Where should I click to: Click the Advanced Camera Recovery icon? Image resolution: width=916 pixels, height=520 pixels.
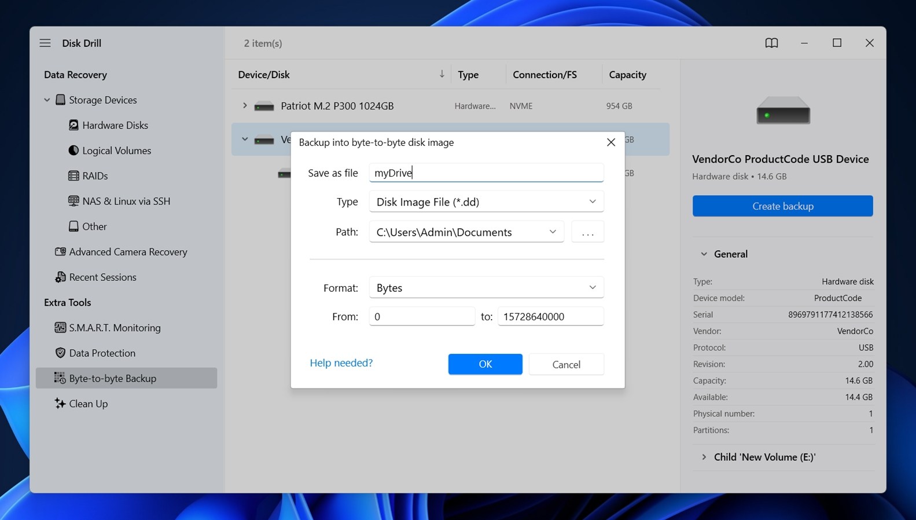[60, 252]
